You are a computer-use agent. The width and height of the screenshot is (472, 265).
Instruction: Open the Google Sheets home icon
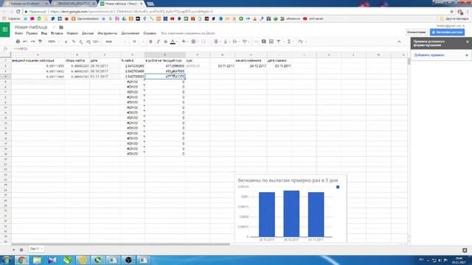pos(5,29)
